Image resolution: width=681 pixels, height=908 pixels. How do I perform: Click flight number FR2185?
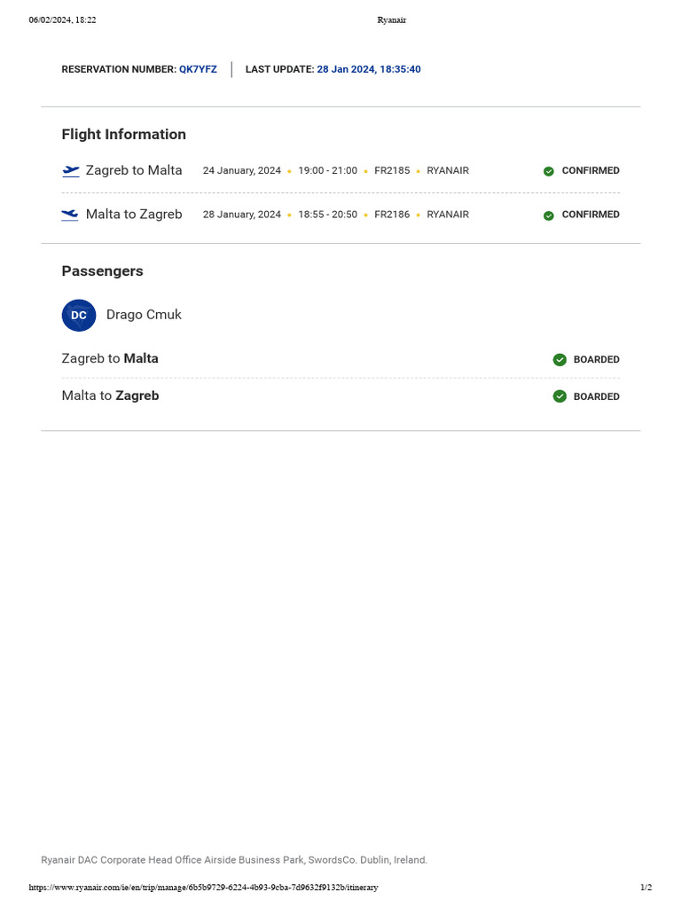[x=392, y=170]
